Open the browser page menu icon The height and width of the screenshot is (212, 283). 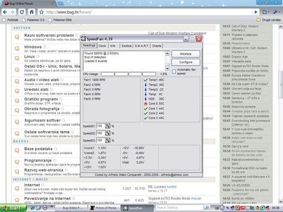point(265,12)
